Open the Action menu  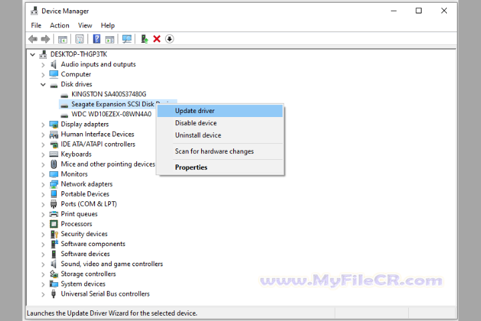coord(59,25)
